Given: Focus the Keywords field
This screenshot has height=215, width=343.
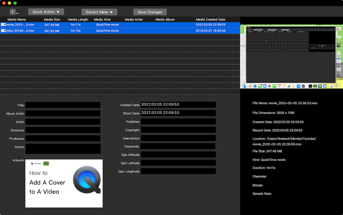Looking at the screenshot, I should [x=178, y=146].
